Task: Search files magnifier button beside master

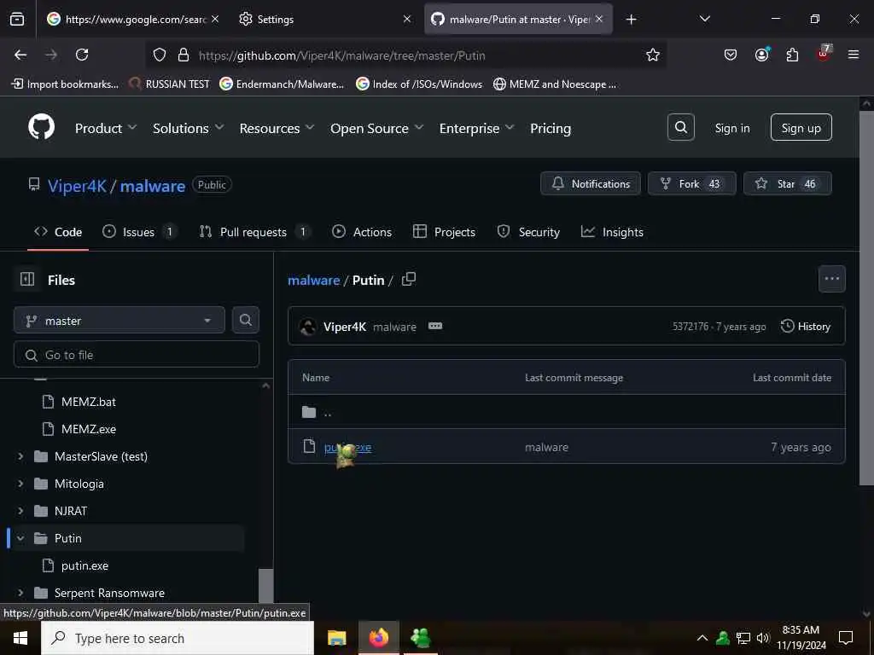Action: [245, 320]
